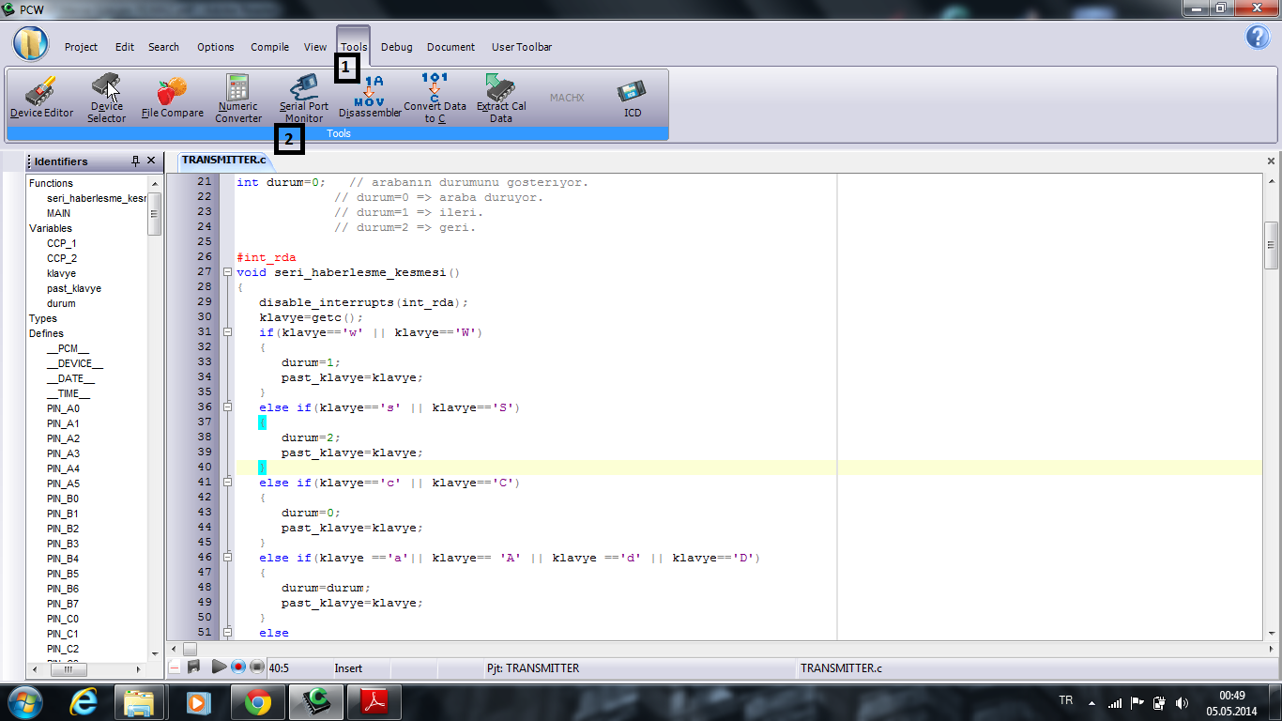Image resolution: width=1282 pixels, height=721 pixels.
Task: Select CCP_1 in the Variables list
Action: click(x=62, y=243)
